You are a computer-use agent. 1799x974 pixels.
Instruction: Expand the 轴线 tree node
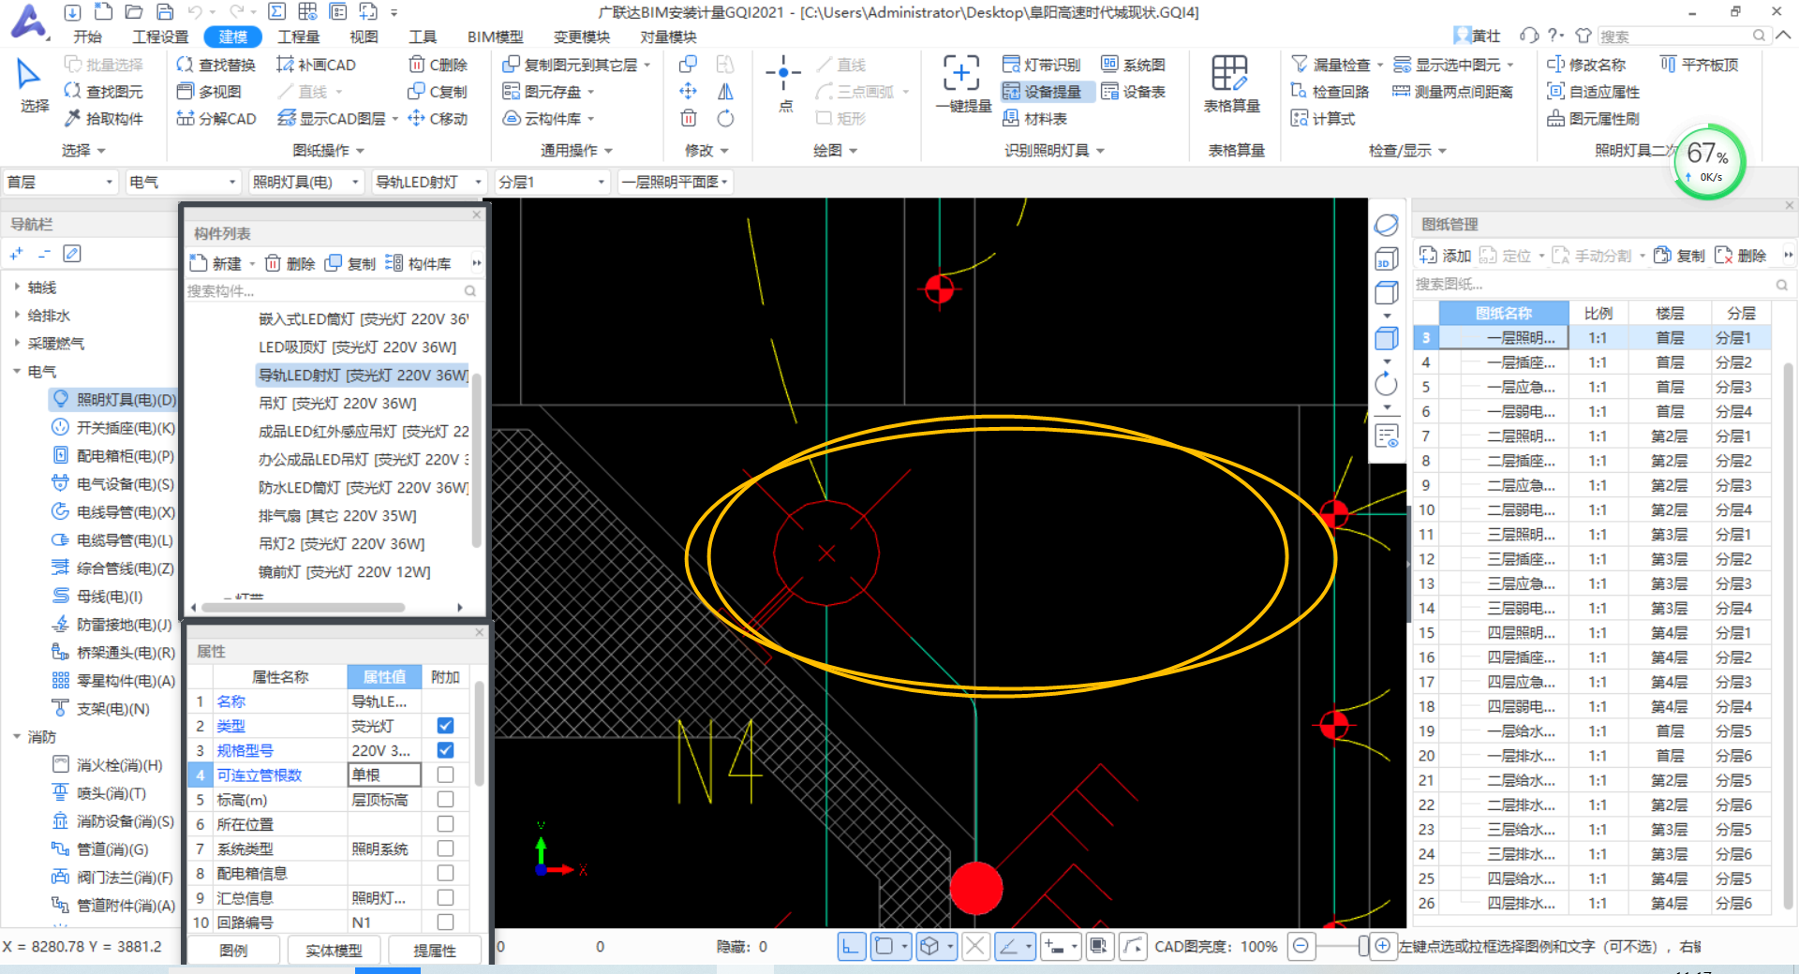[17, 288]
